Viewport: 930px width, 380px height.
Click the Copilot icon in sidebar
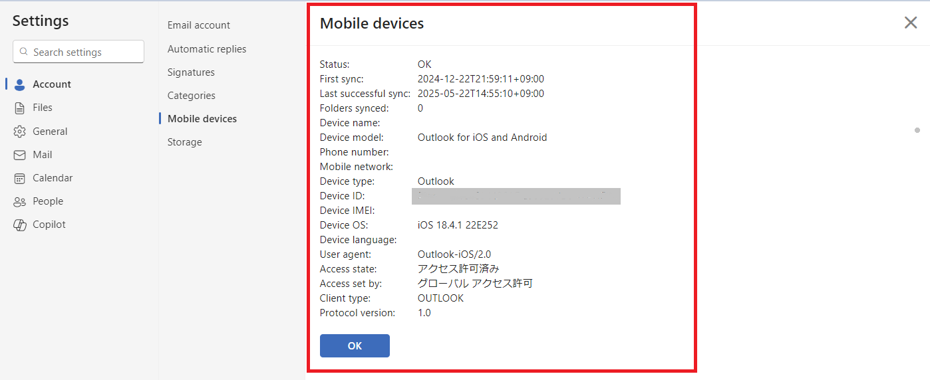pyautogui.click(x=20, y=225)
